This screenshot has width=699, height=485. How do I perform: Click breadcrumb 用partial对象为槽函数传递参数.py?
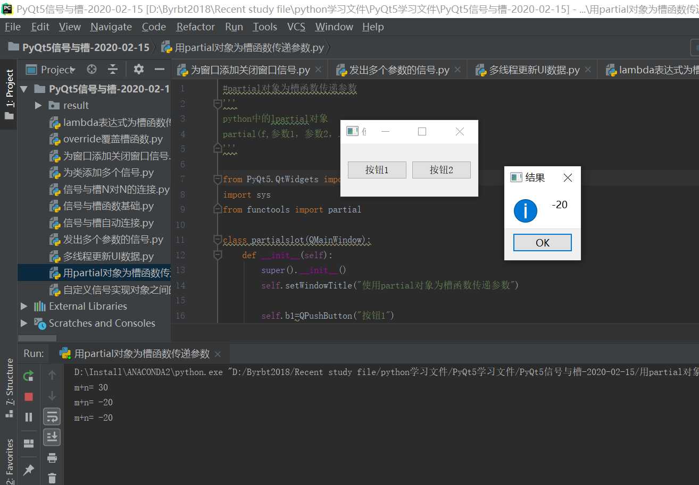click(243, 47)
